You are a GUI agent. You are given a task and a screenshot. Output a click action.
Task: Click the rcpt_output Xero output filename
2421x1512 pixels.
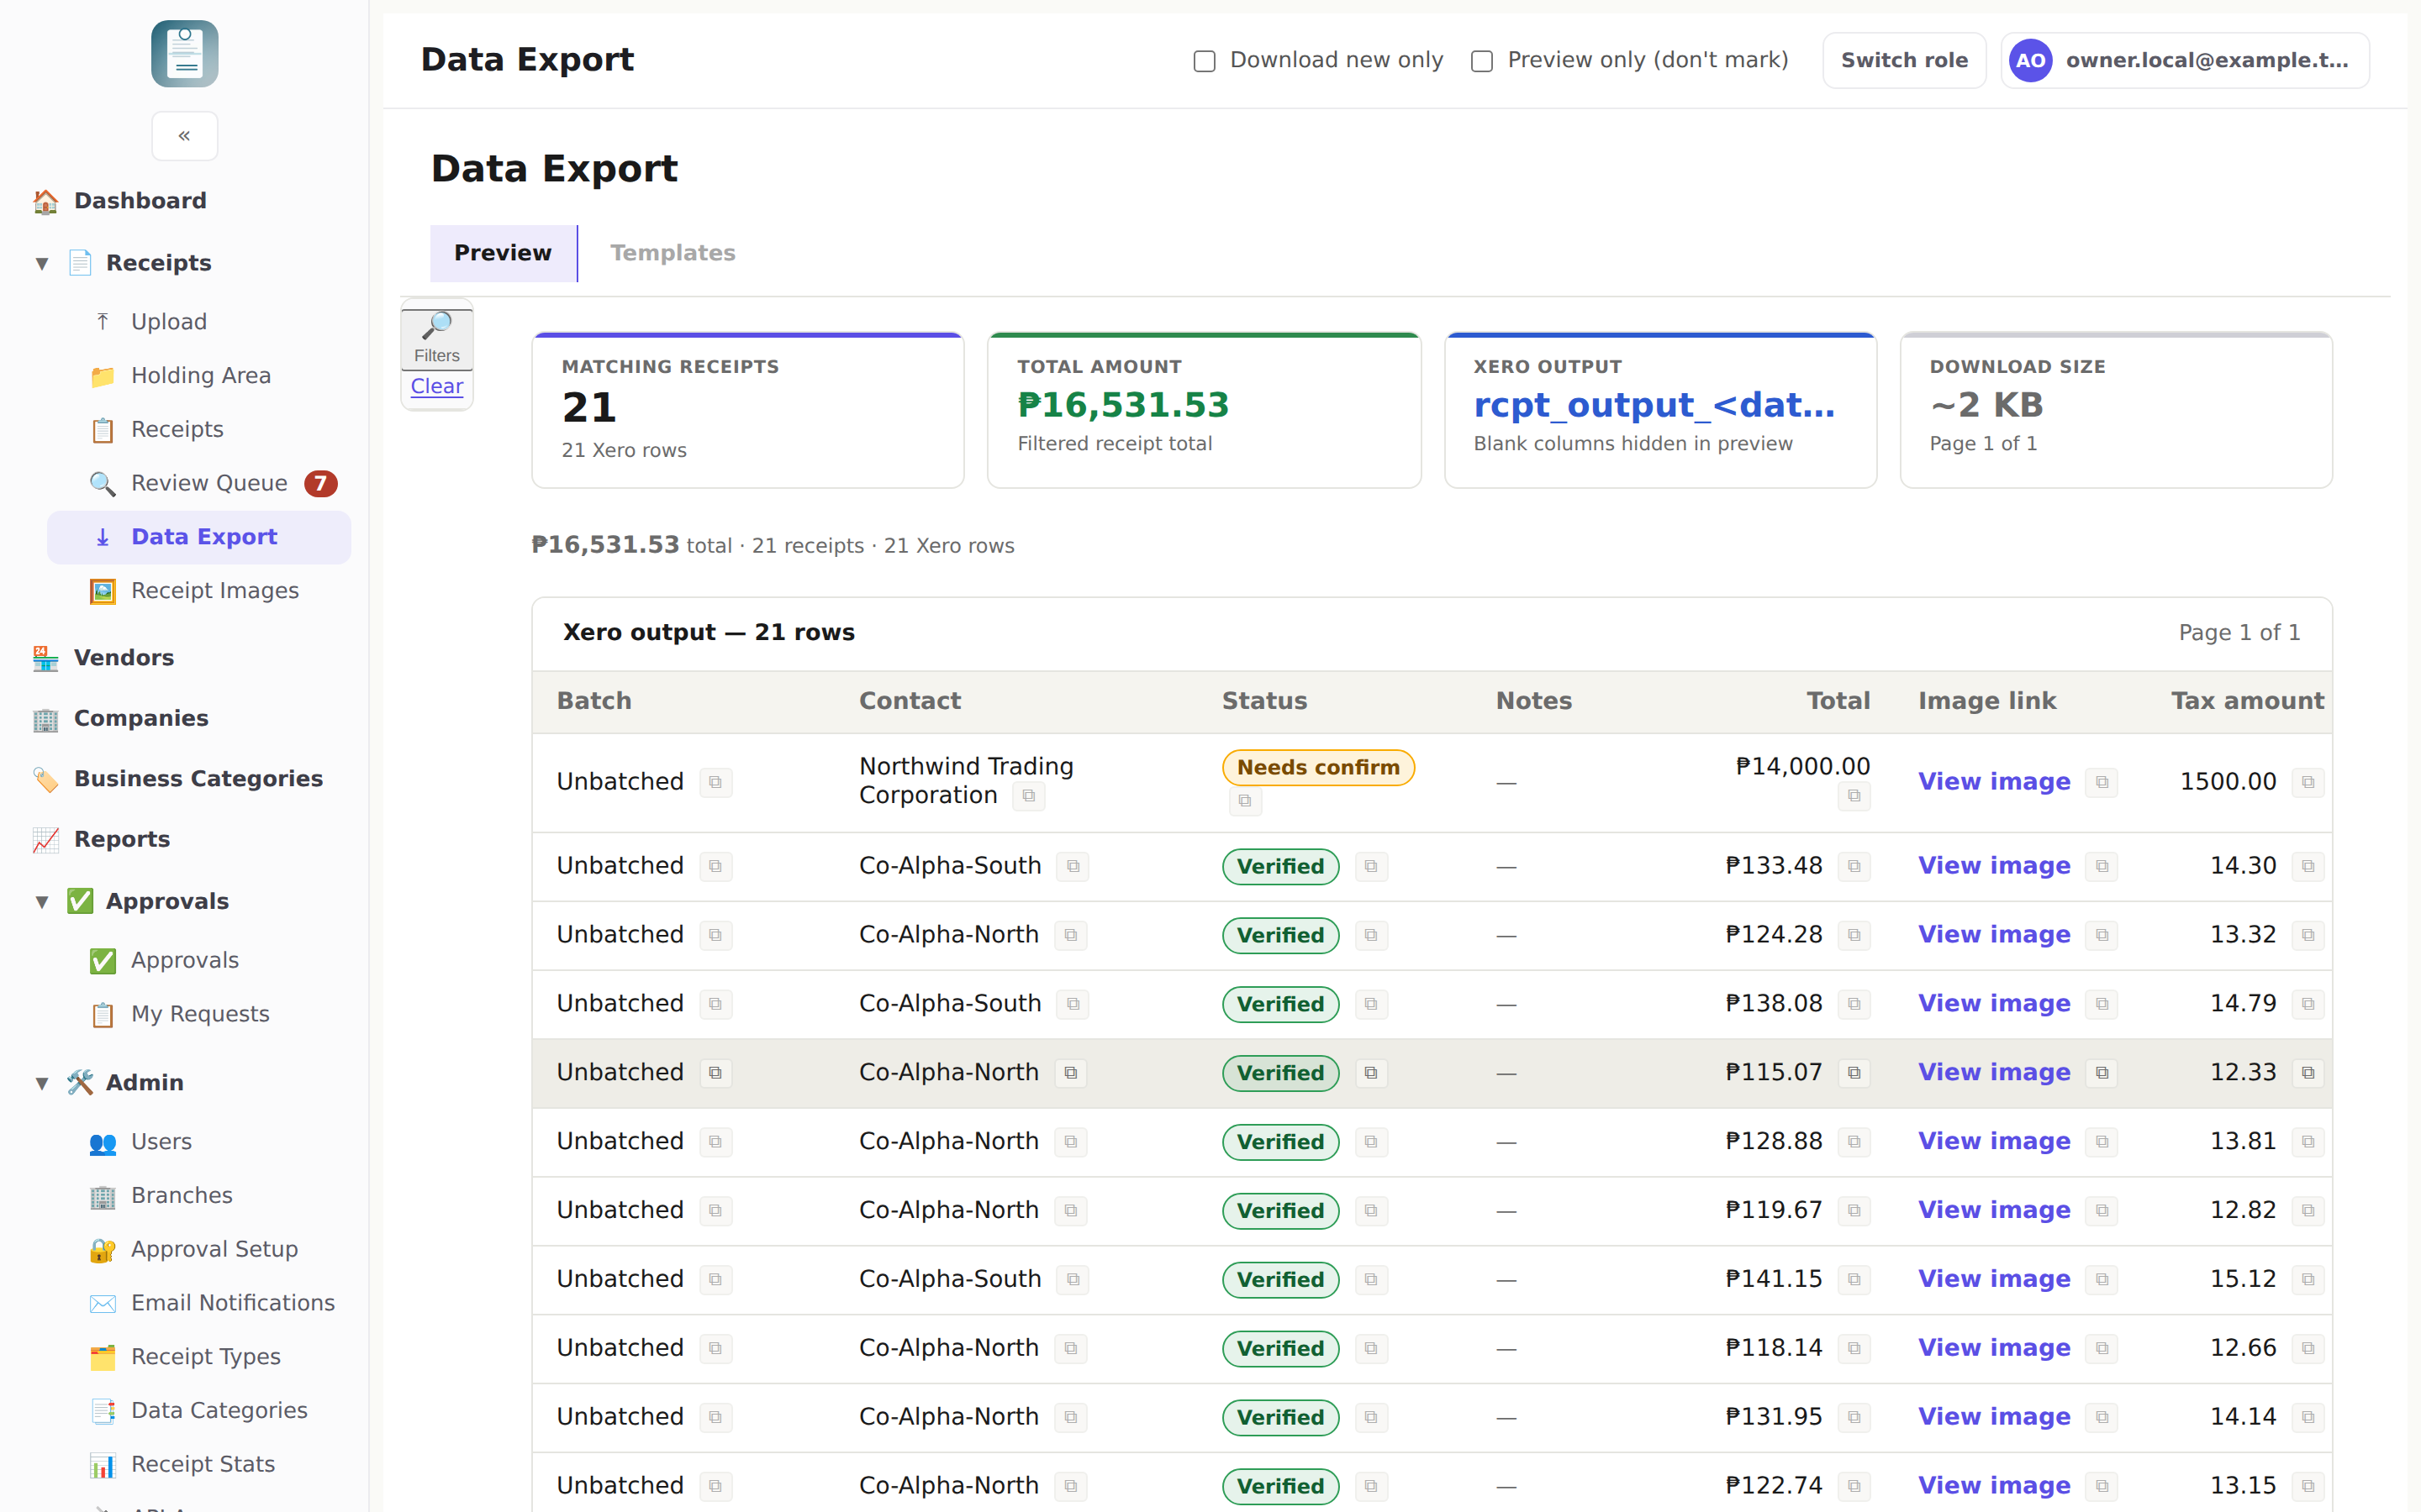[1654, 405]
